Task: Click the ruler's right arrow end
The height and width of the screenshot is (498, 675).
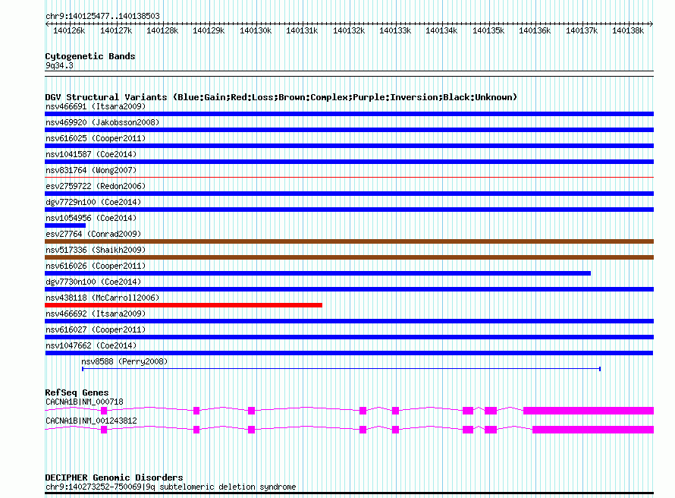Action: point(651,24)
